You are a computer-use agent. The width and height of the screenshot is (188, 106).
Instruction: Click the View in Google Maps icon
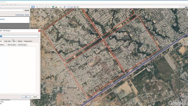click(78, 7)
